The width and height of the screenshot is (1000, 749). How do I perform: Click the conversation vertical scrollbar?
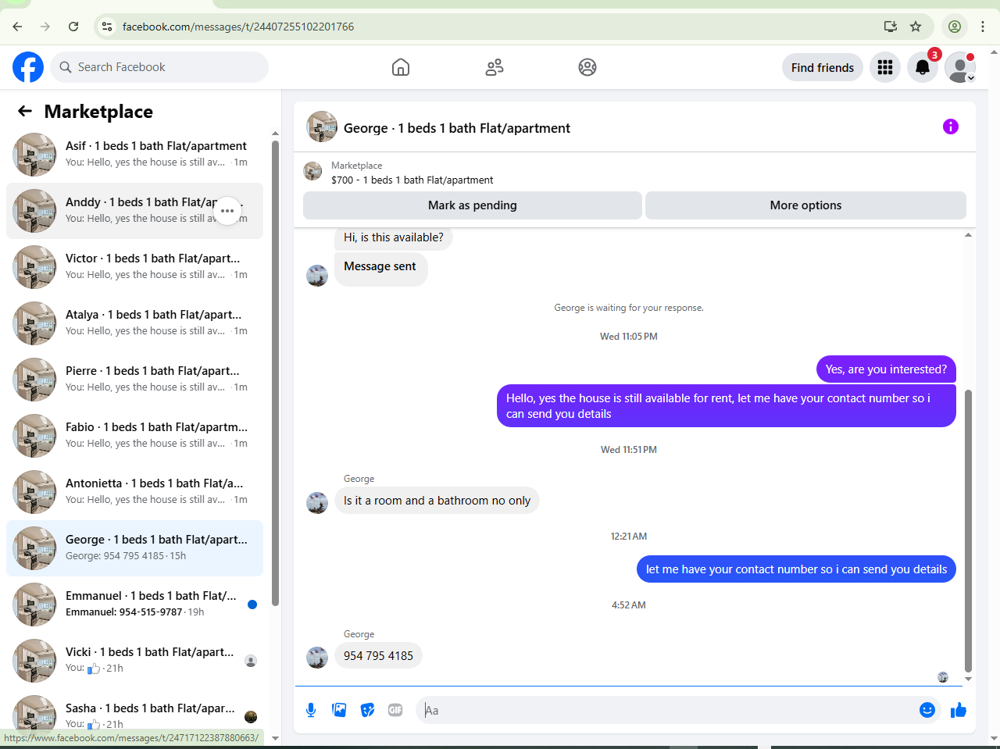tap(969, 531)
